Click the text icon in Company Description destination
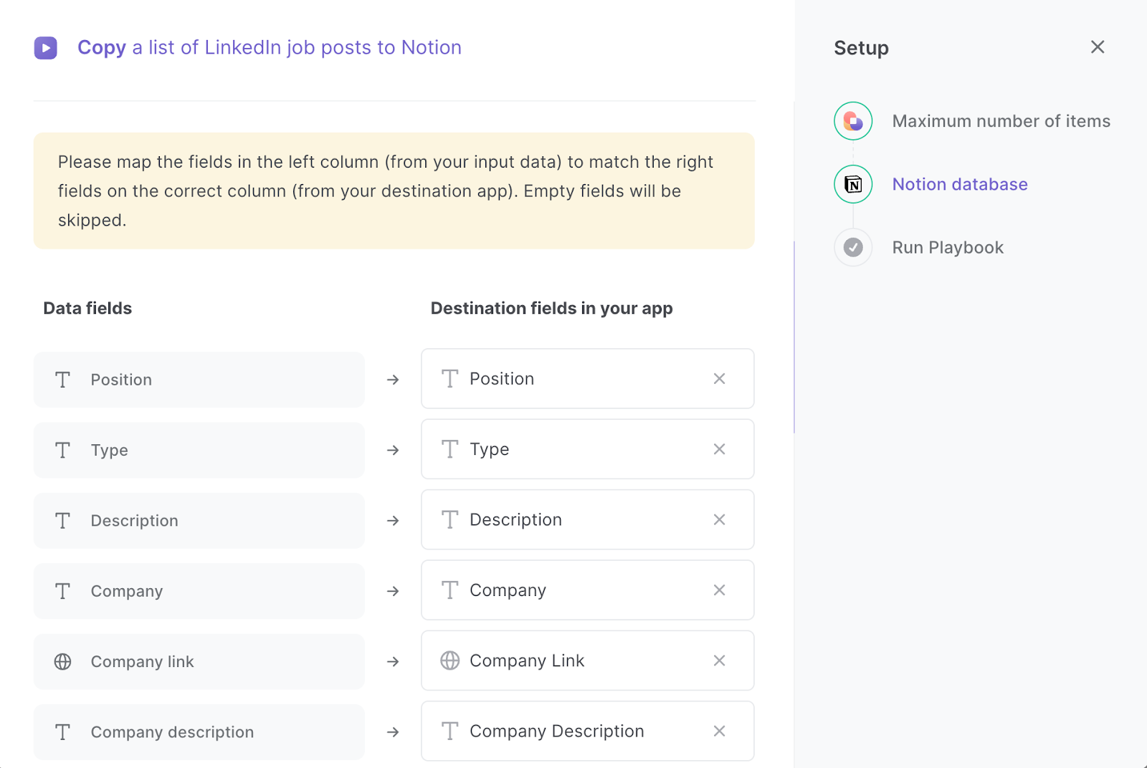The image size is (1147, 768). tap(450, 731)
